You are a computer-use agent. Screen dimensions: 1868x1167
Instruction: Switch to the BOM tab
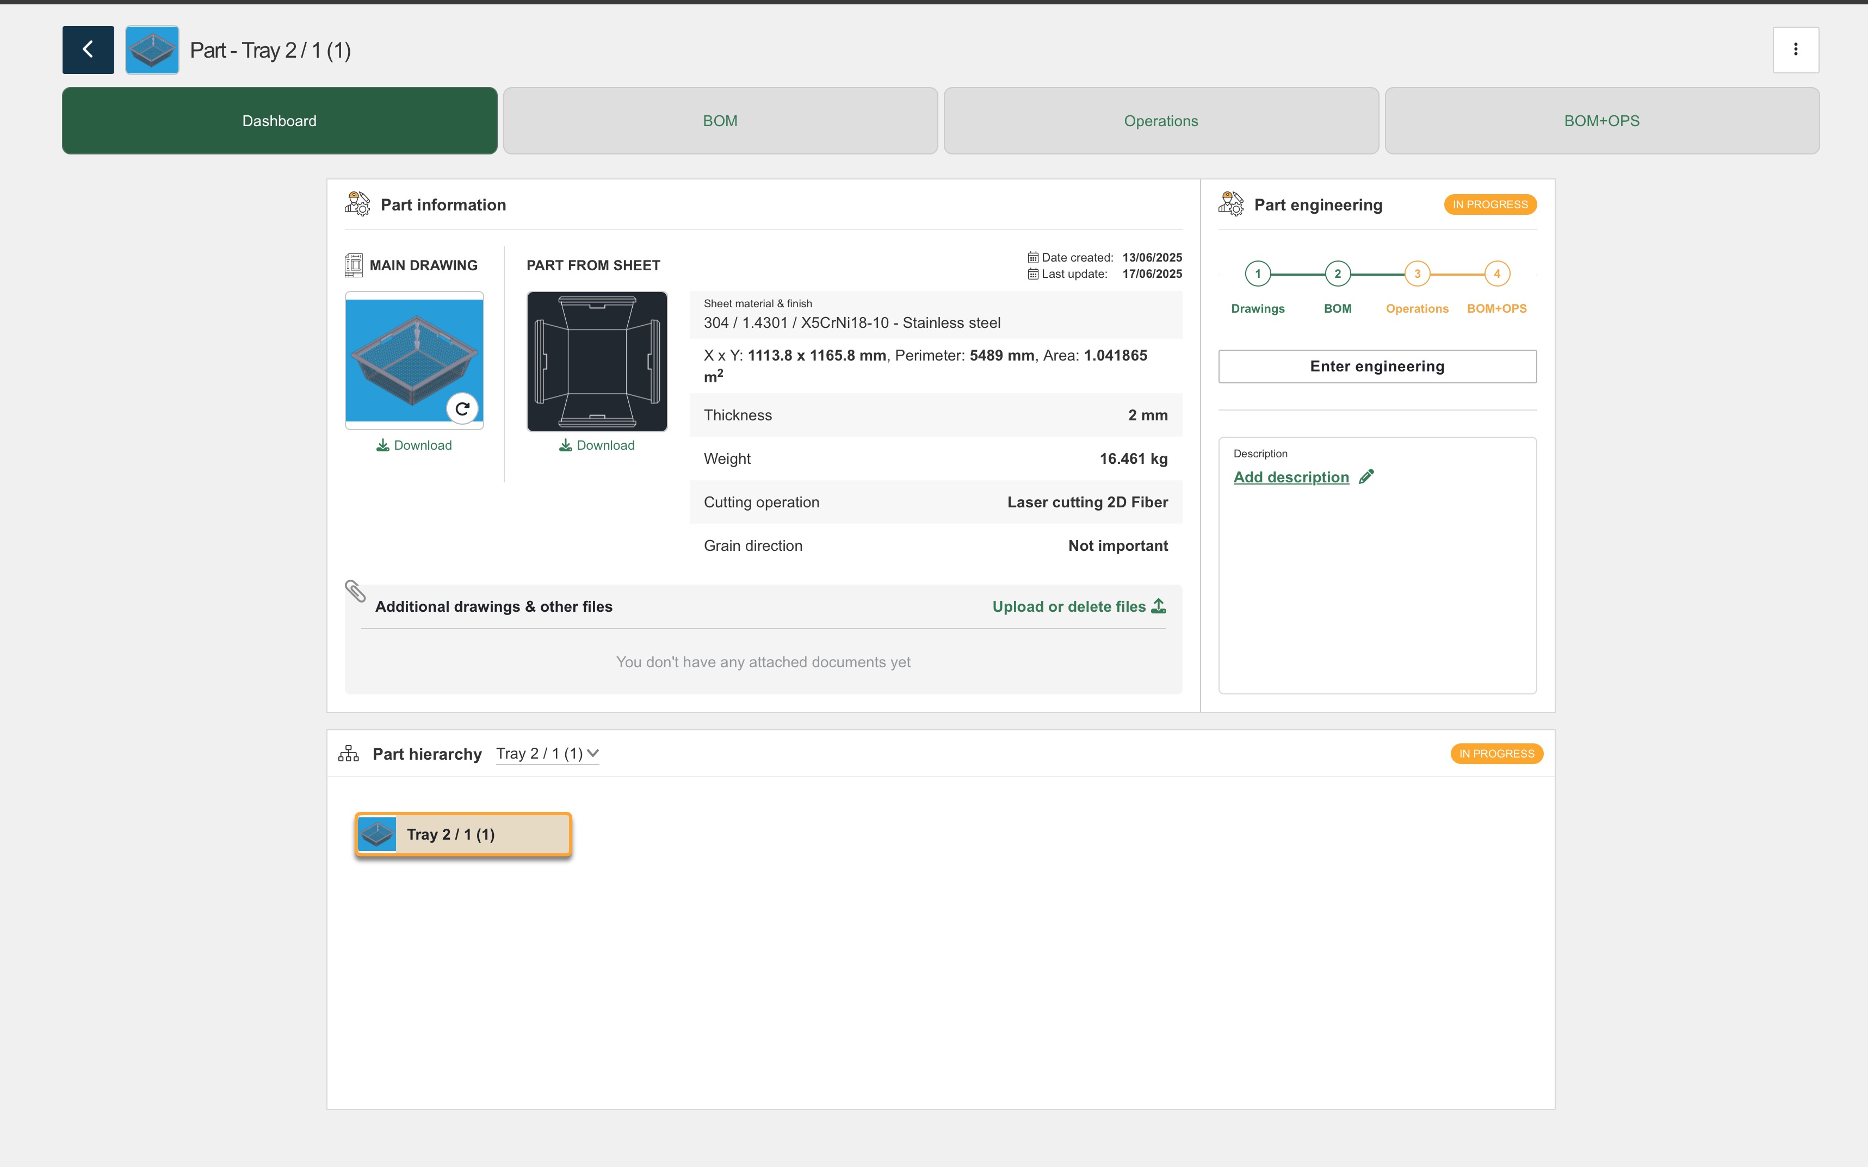pos(720,121)
